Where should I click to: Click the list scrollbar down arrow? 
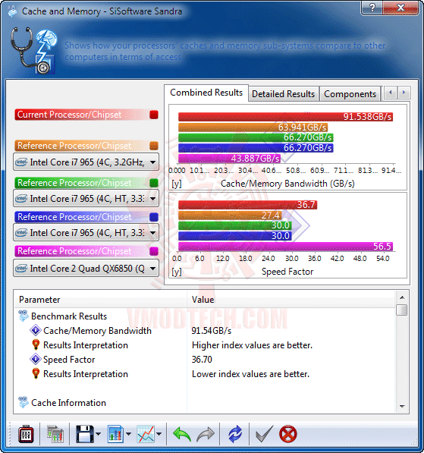(402, 406)
